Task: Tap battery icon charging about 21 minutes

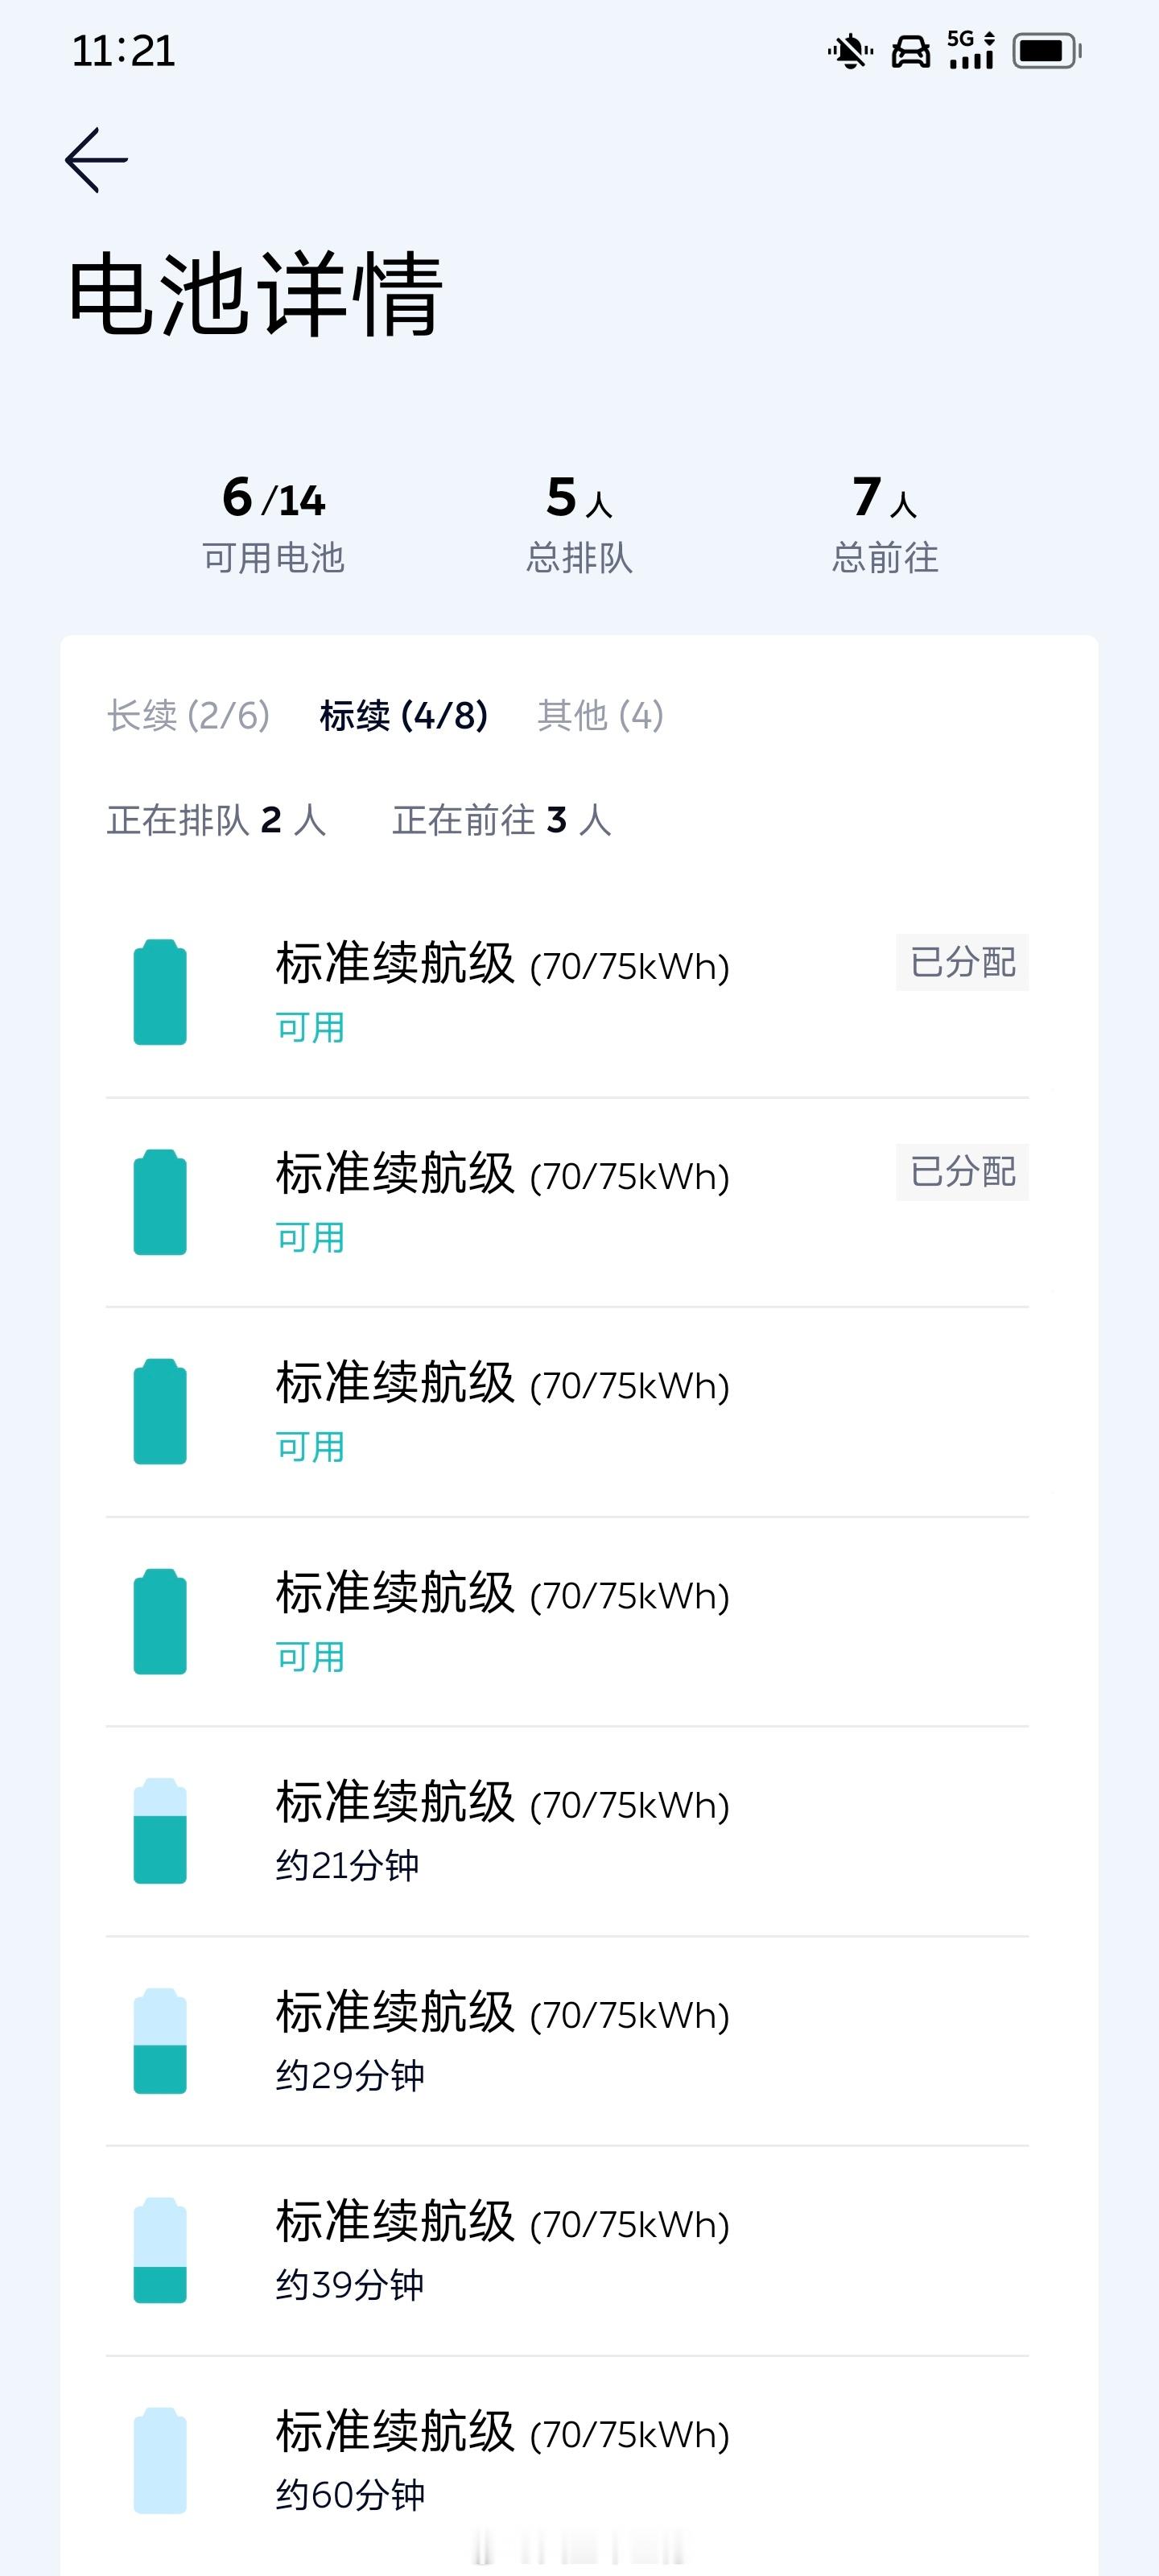Action: point(160,1831)
